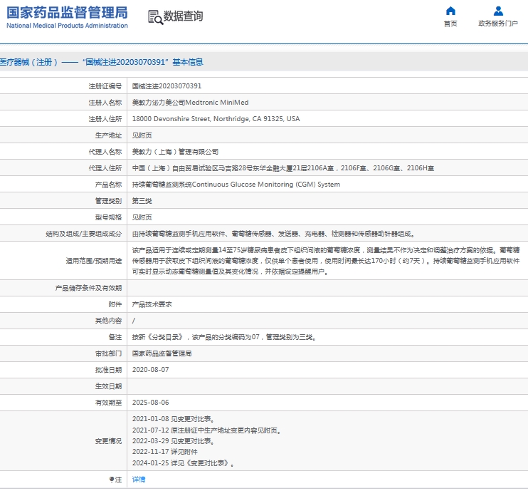Click the slash value in 其他内容 row

134,321
